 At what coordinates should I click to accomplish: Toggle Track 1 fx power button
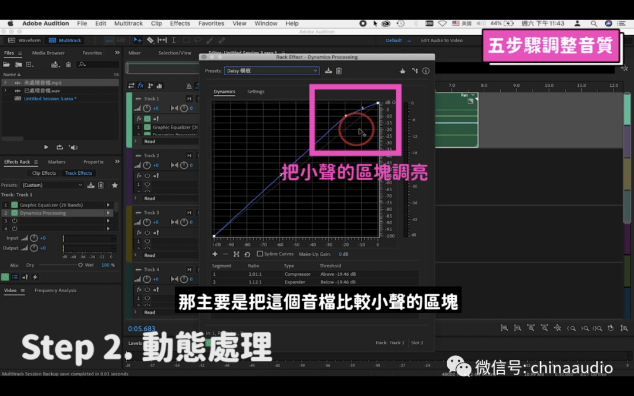147,119
